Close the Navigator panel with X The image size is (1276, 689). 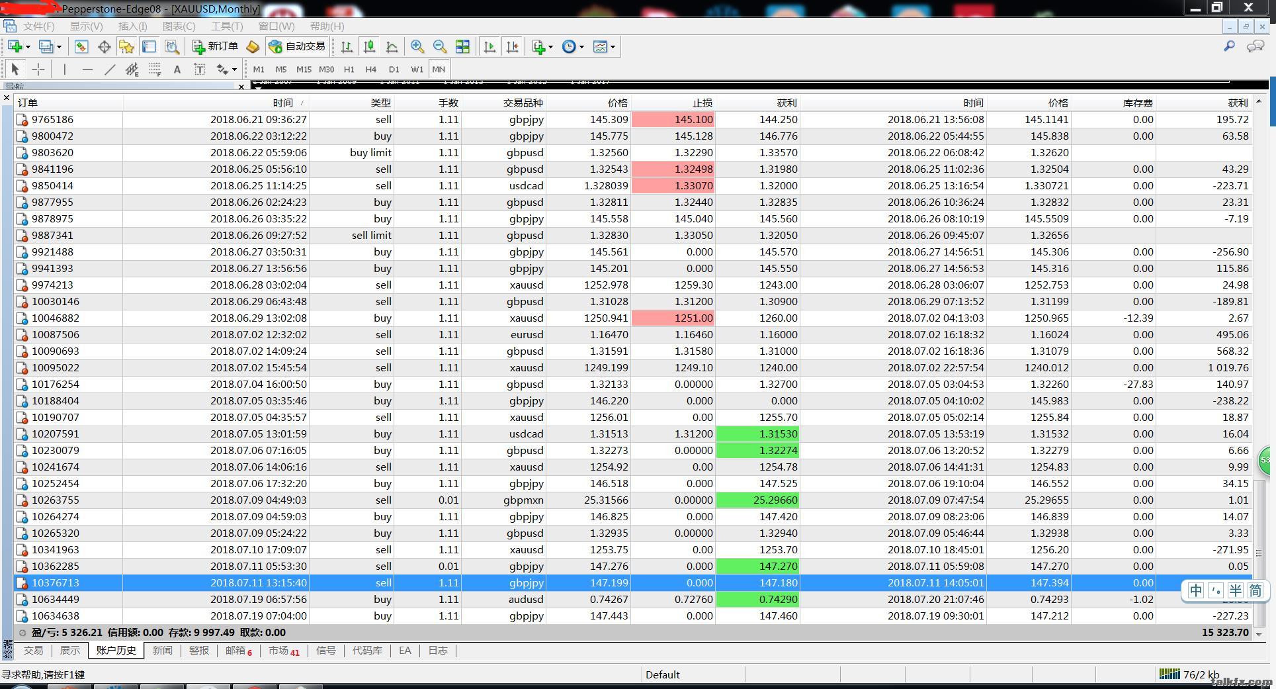pos(241,87)
